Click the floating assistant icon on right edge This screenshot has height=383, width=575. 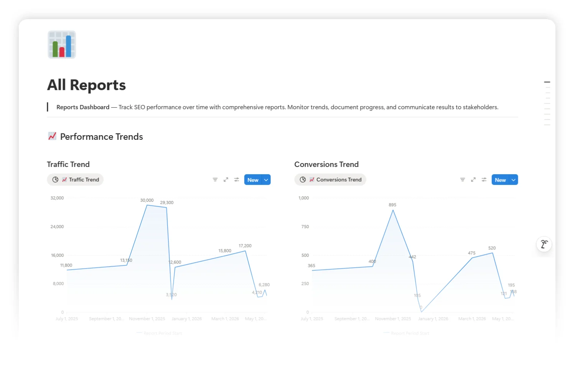pyautogui.click(x=544, y=244)
